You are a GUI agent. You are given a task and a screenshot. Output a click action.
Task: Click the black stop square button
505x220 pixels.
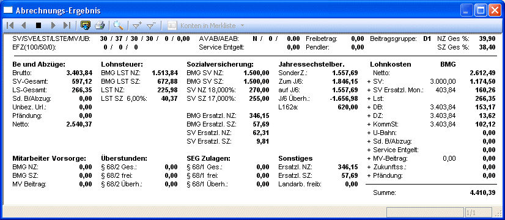click(x=39, y=25)
